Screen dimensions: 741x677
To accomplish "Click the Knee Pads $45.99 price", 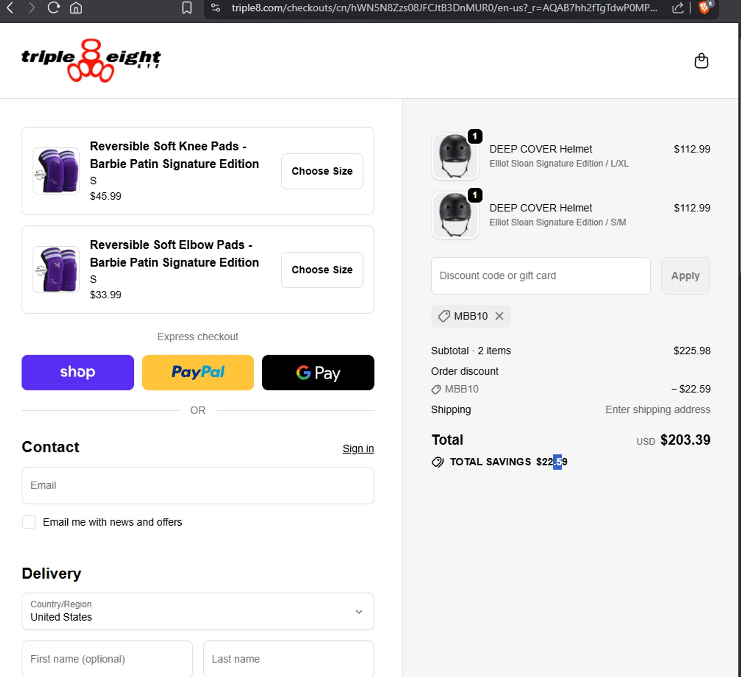I will [x=106, y=196].
